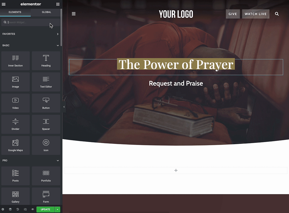This screenshot has width=289, height=213.
Task: Select the Video widget
Action: (x=15, y=103)
